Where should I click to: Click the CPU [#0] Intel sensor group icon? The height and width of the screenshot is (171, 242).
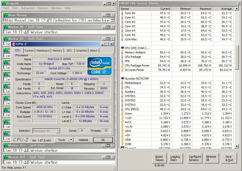click(122, 48)
